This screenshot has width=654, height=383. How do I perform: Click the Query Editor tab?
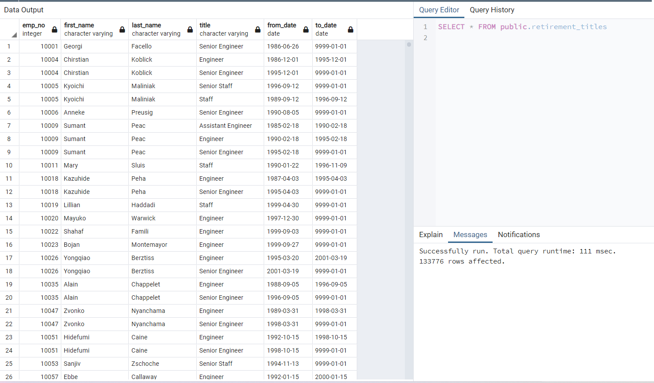coord(439,10)
